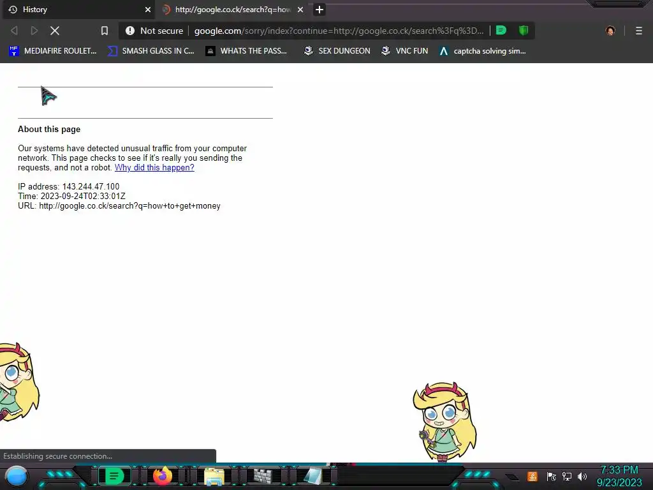This screenshot has height=490, width=653.
Task: Stop loading the page
Action: (x=55, y=31)
